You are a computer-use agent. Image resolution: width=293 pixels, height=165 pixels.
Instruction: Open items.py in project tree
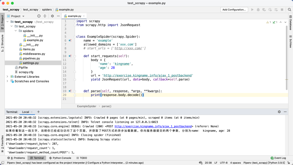[29, 49]
